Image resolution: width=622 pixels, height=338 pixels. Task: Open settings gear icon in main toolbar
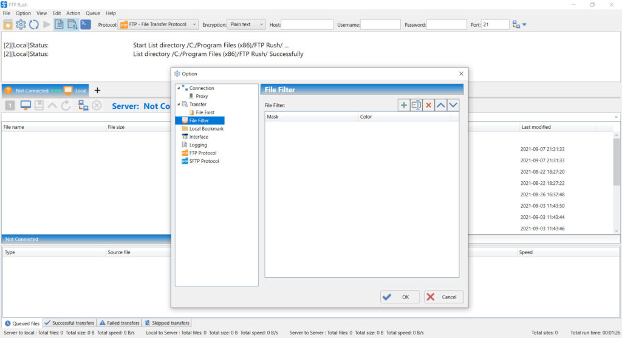(x=21, y=25)
